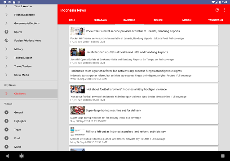The image size is (230, 161).
Task: Open Pocket Wi-Fi rental service headline
Action: pos(133,31)
